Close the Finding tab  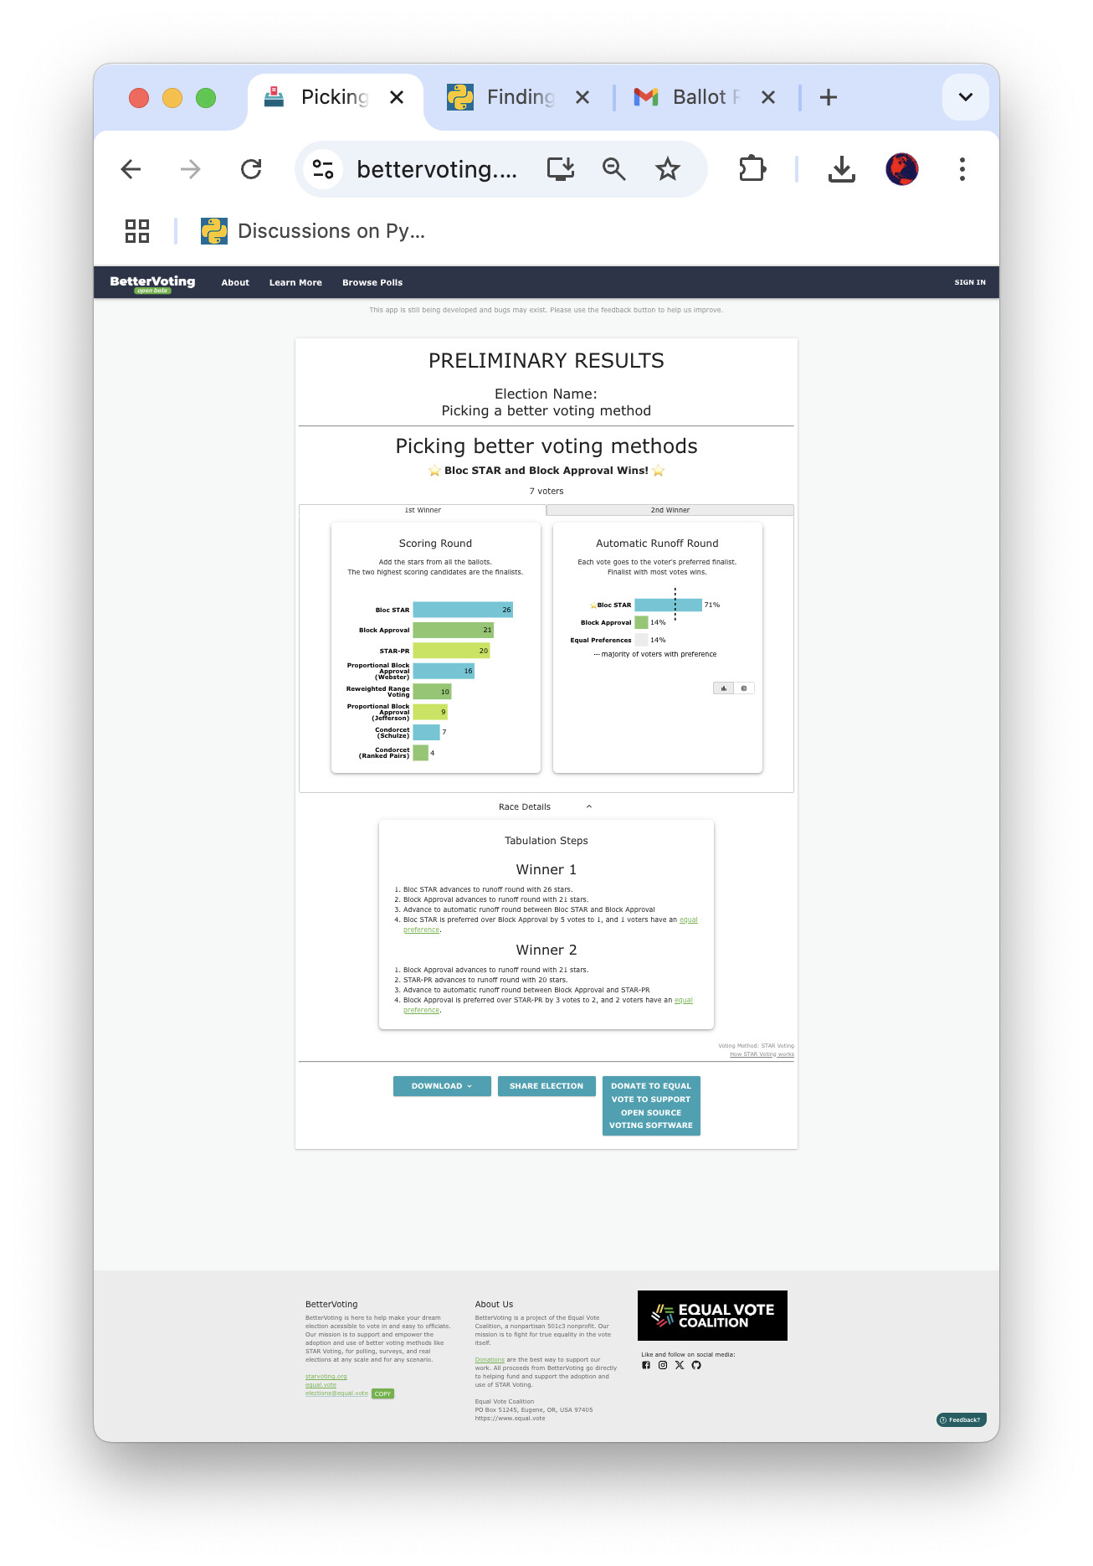pos(582,97)
